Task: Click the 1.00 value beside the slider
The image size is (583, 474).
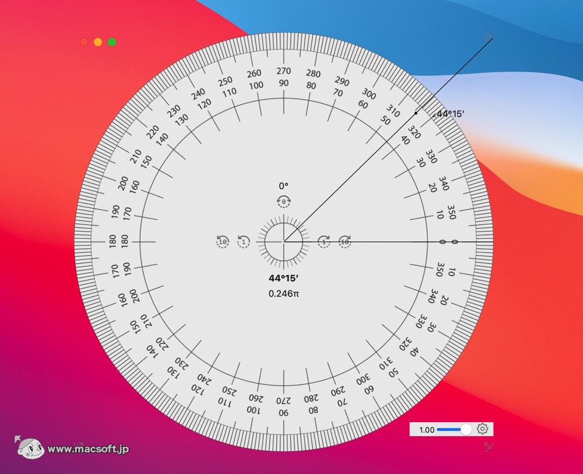Action: [427, 430]
